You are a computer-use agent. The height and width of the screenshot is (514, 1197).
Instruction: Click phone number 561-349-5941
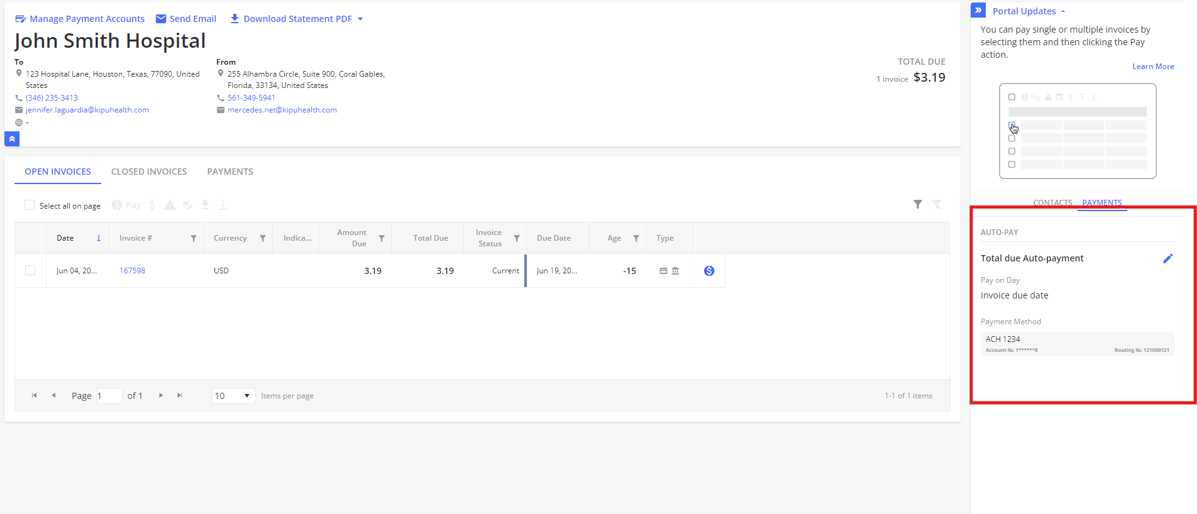(251, 98)
